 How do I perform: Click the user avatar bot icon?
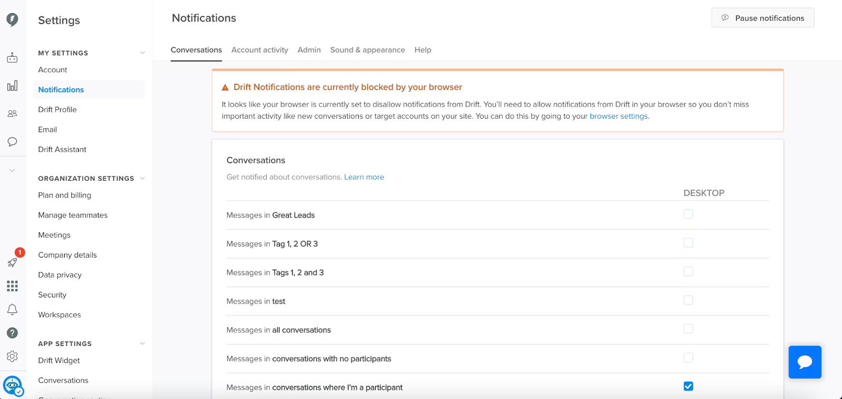click(x=13, y=386)
